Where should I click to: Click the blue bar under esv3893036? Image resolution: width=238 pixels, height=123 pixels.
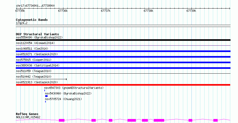pyautogui.click(x=123, y=68)
